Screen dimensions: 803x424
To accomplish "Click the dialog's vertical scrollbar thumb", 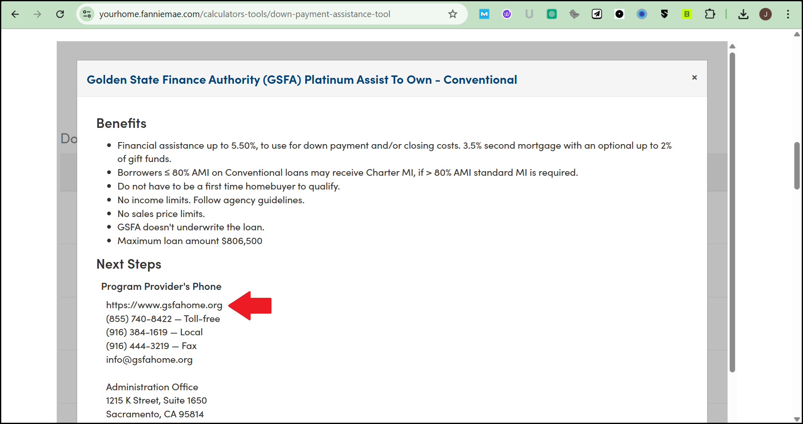I will click(732, 212).
